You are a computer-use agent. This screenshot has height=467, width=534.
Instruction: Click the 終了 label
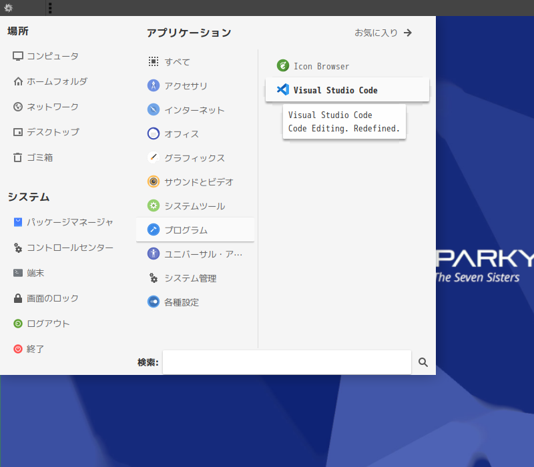click(x=35, y=349)
